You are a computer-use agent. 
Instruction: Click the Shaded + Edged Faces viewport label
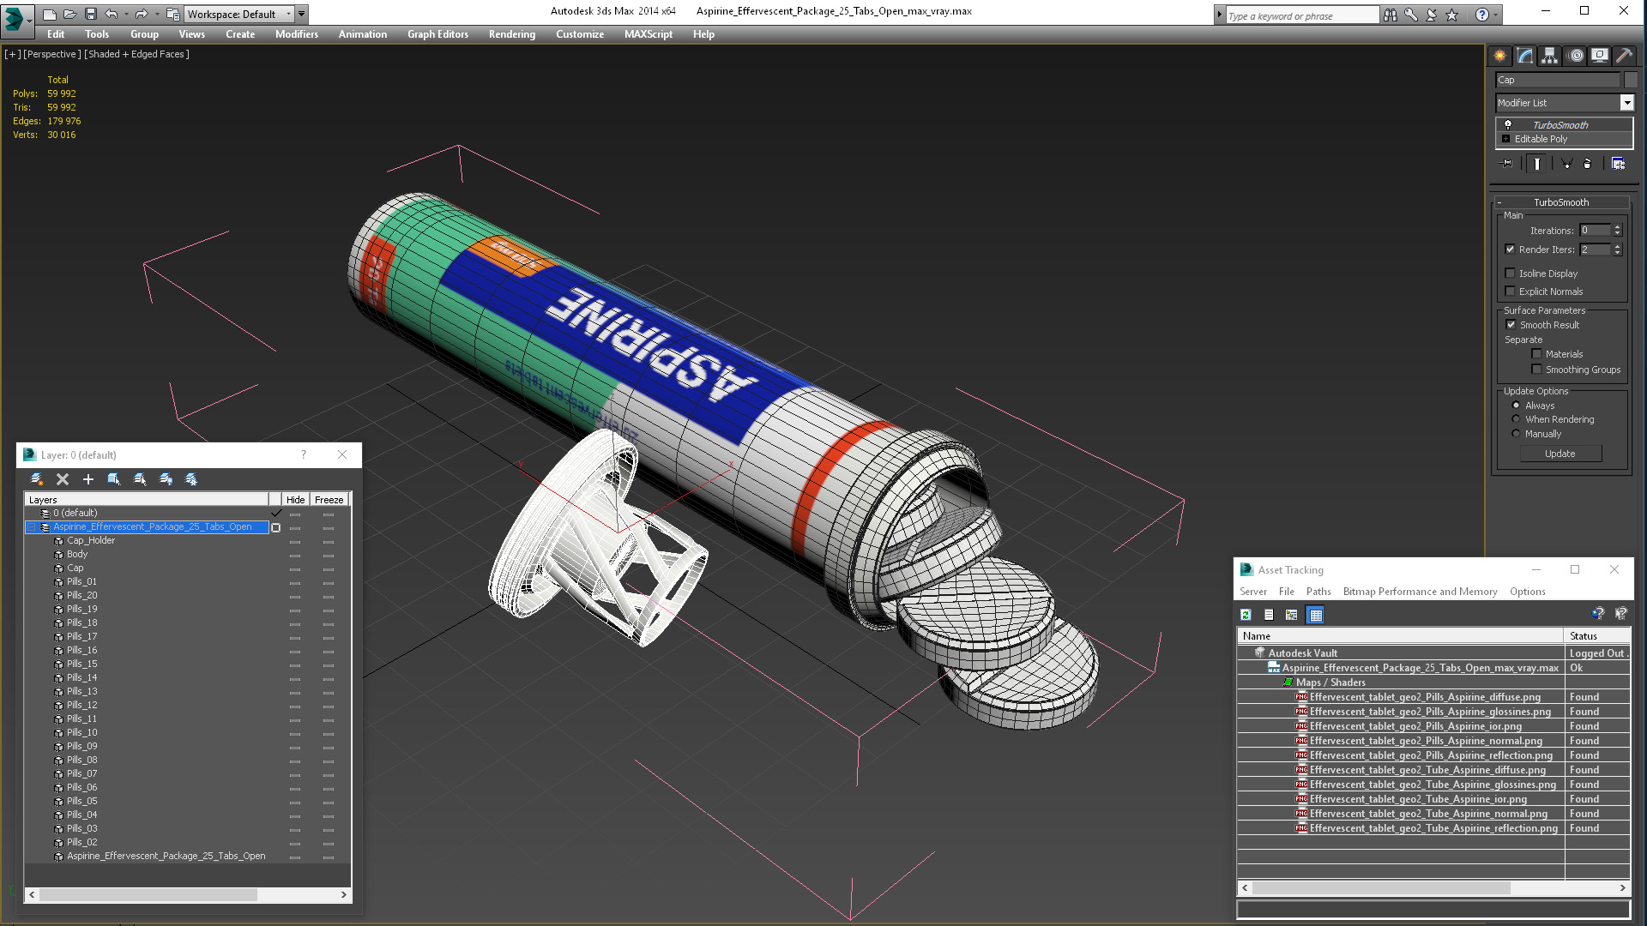click(136, 54)
